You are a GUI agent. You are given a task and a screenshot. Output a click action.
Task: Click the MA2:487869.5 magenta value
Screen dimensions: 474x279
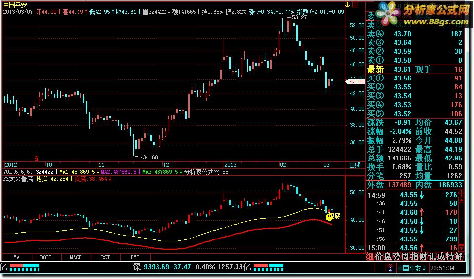[x=118, y=172]
